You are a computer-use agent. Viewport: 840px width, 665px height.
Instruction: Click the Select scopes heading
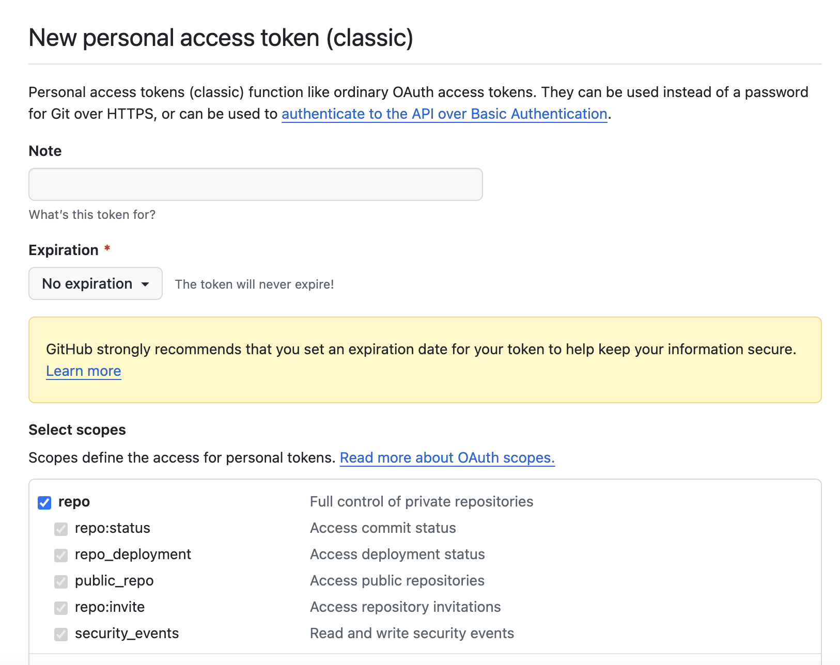coord(77,430)
